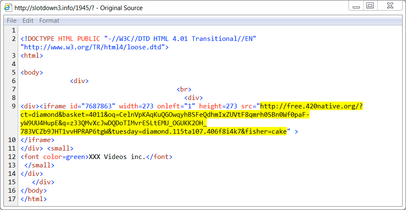Viewport: 406px width, 210px height.
Task: Click the closing </iframe> tag on line 10
Action: [37, 140]
